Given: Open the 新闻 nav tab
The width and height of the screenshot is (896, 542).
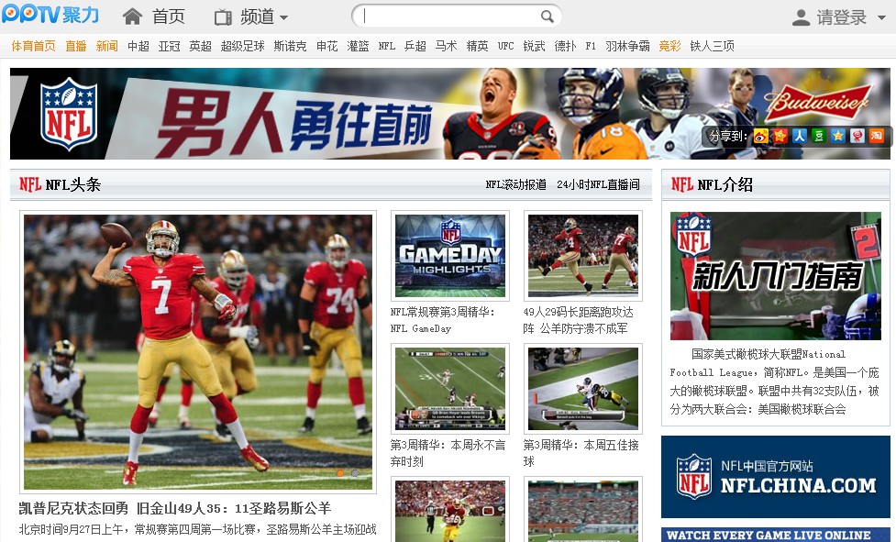Looking at the screenshot, I should [107, 46].
